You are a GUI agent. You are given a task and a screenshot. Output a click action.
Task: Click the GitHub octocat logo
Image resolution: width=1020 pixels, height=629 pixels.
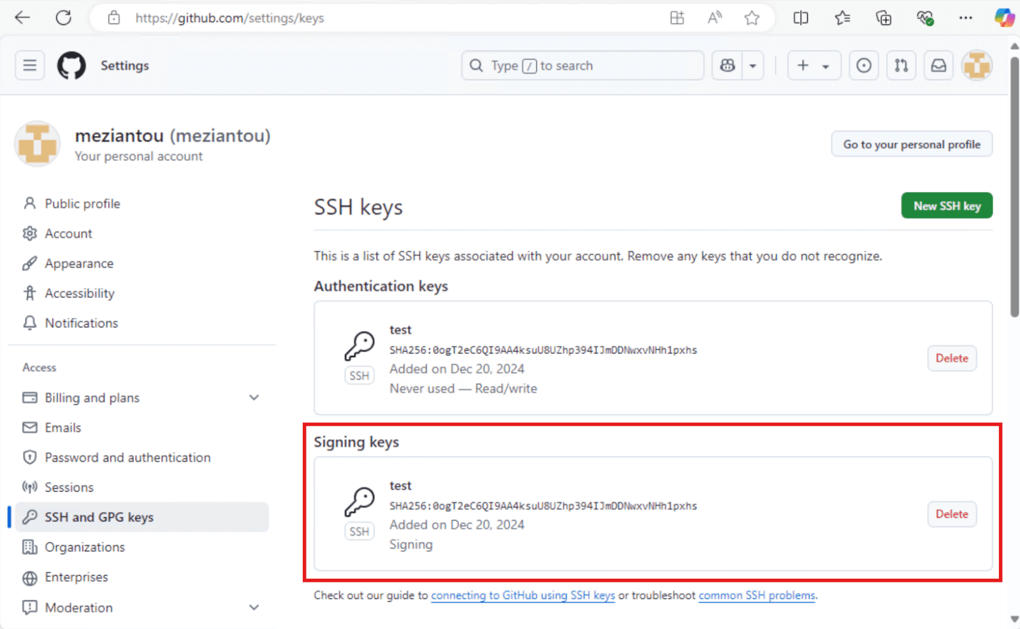point(71,65)
